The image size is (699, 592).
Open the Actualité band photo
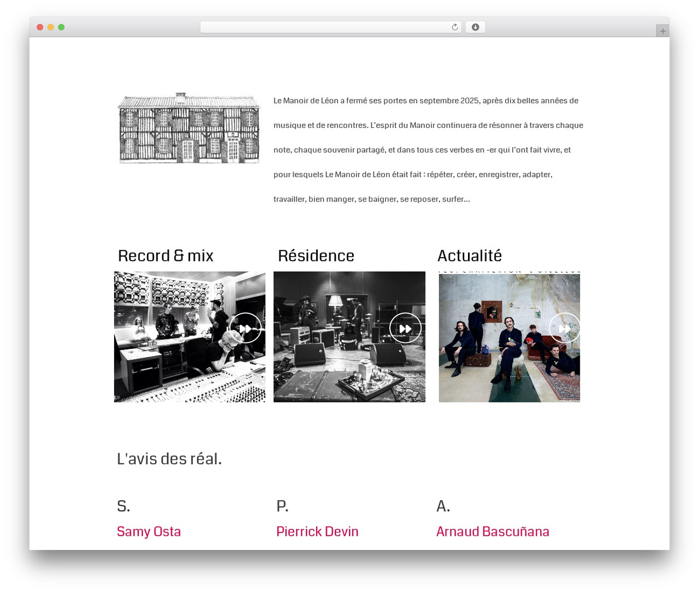510,337
